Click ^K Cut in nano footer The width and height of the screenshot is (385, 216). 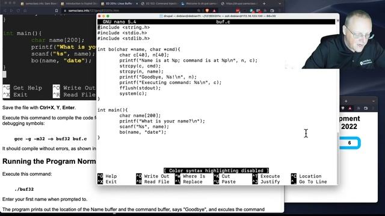222,176
